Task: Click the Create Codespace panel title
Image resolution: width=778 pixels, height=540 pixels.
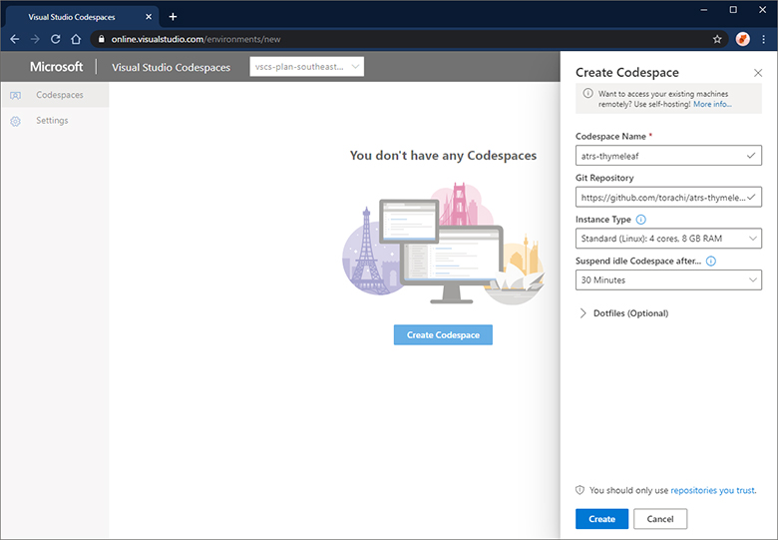Action: coord(626,73)
